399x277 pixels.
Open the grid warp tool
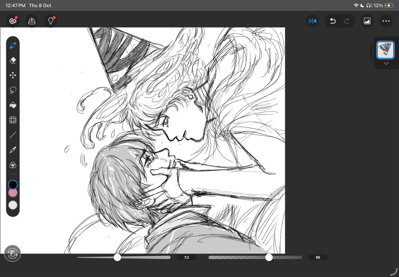[x=13, y=120]
